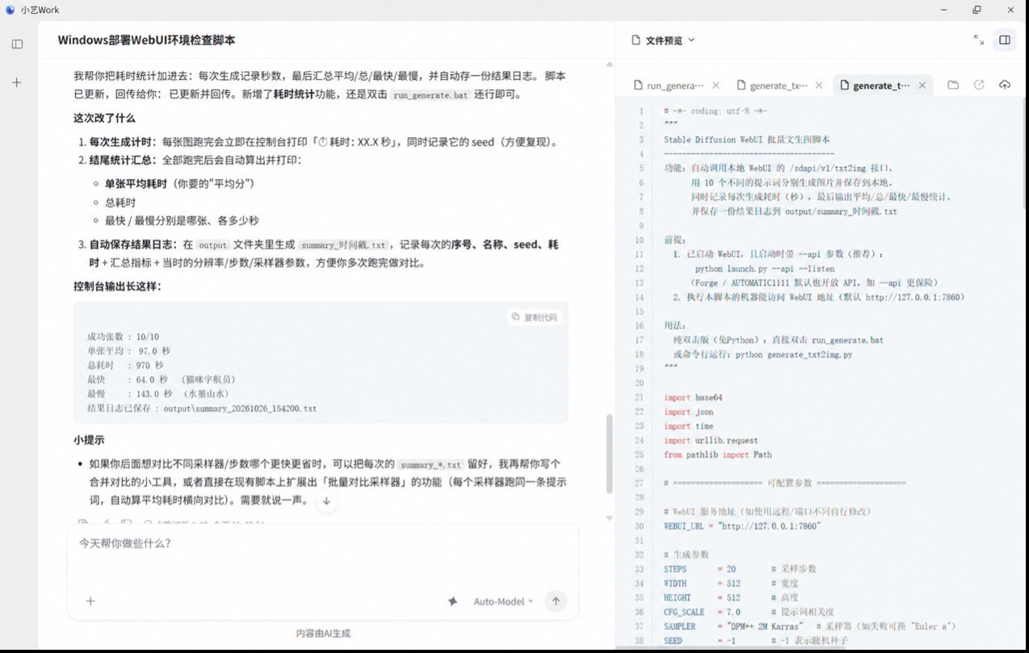Switch to the run_genera… file tab
Image resolution: width=1029 pixels, height=653 pixels.
pos(670,86)
